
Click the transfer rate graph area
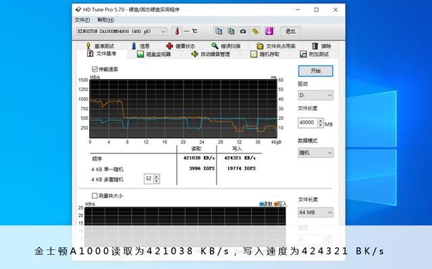pos(183,109)
